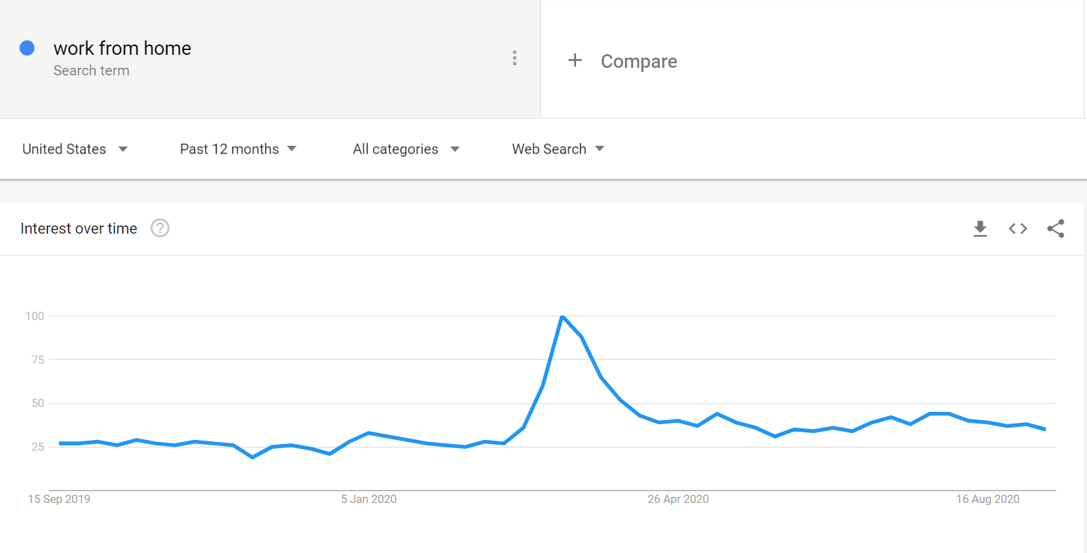Click the 26 Apr 2020 axis label
The width and height of the screenshot is (1087, 553).
point(678,499)
